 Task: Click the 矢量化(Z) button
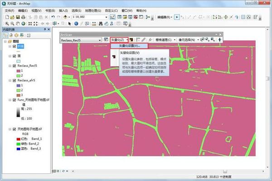119,40
